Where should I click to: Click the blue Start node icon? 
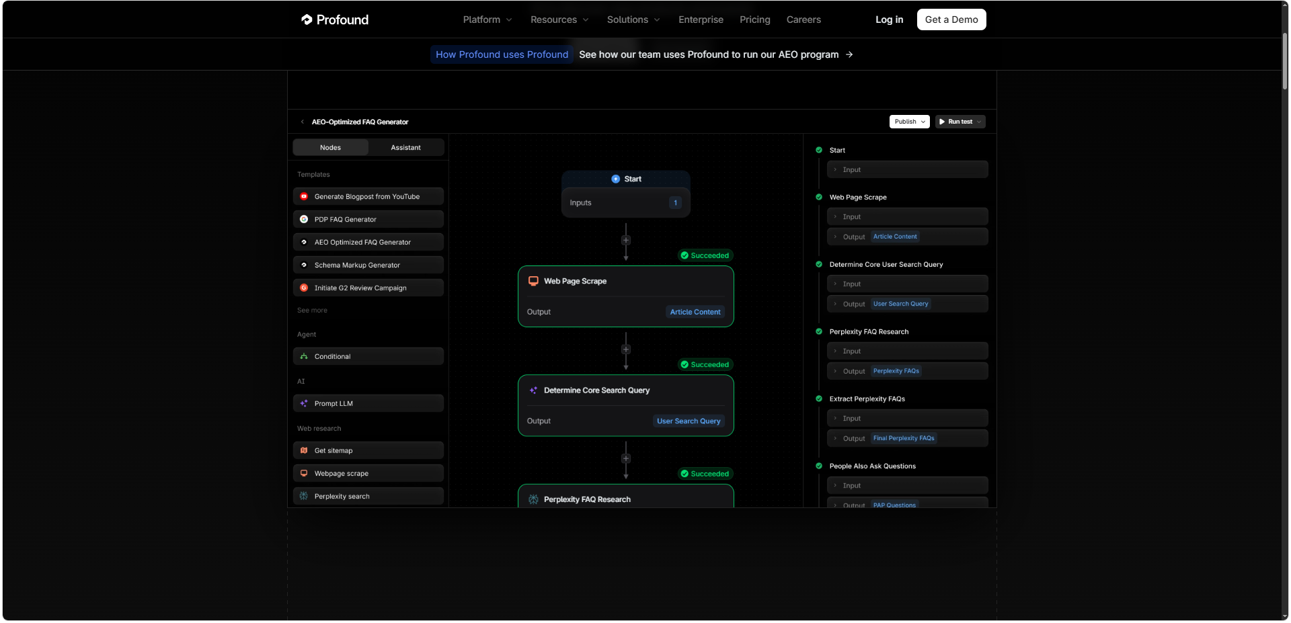615,179
